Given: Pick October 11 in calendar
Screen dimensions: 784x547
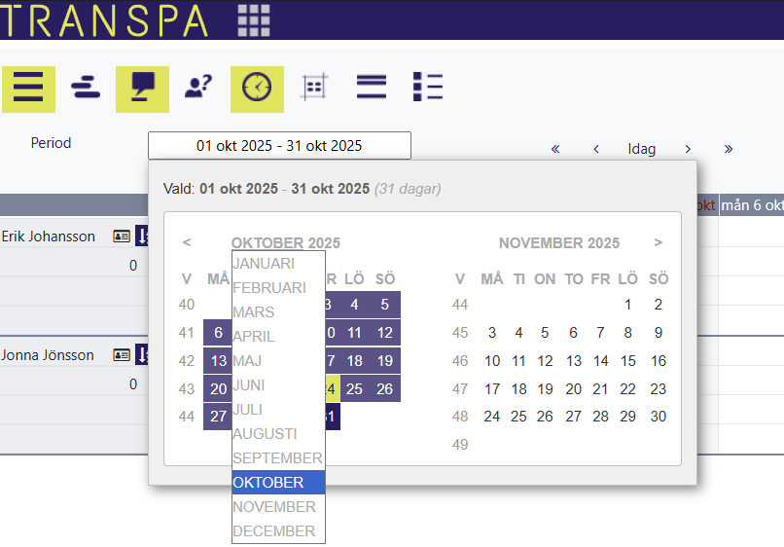Looking at the screenshot, I should 354,333.
